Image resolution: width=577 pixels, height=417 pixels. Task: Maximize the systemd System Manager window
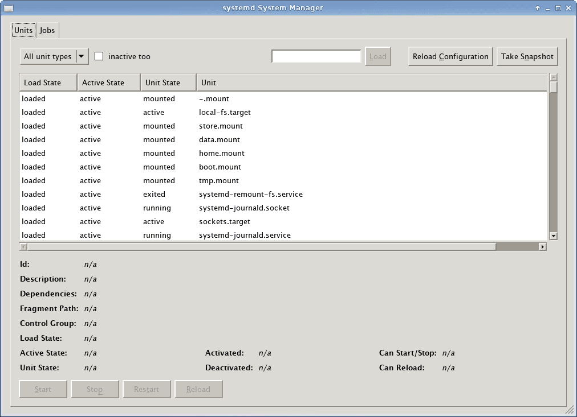[558, 8]
